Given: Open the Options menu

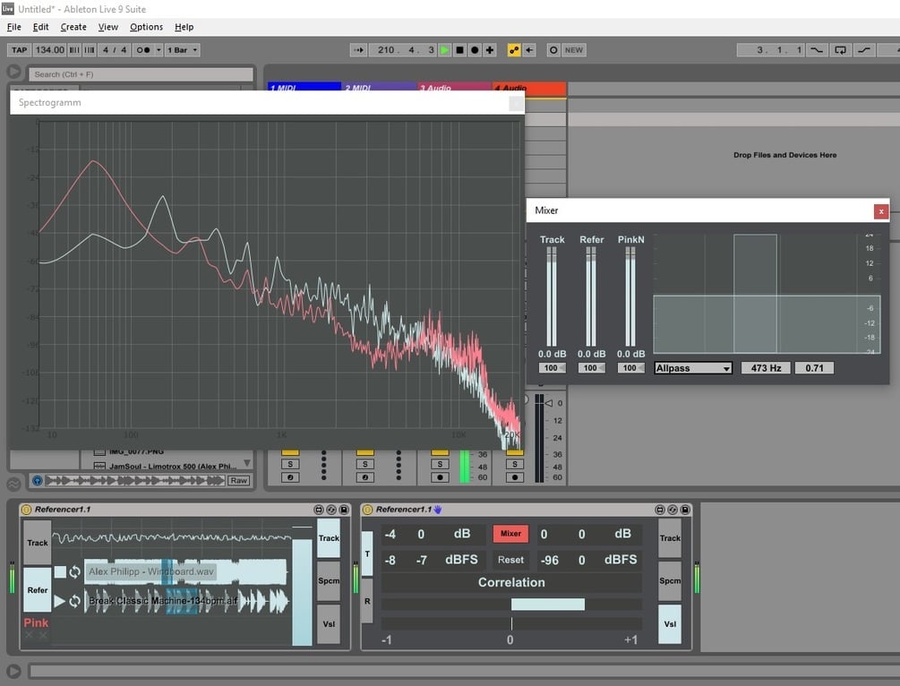Looking at the screenshot, I should [146, 27].
